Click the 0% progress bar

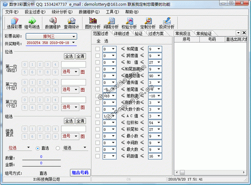(x=129, y=179)
